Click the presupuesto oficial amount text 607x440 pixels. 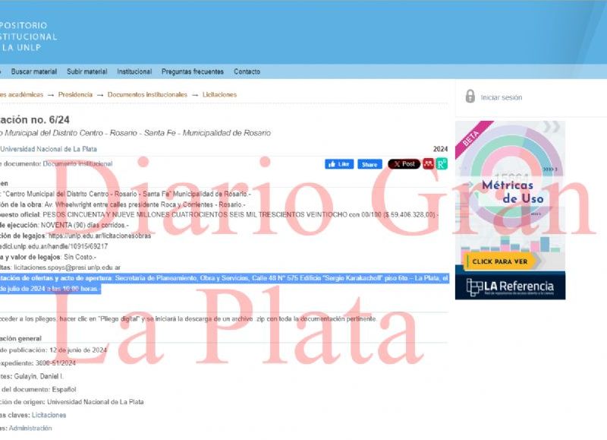tap(241, 215)
